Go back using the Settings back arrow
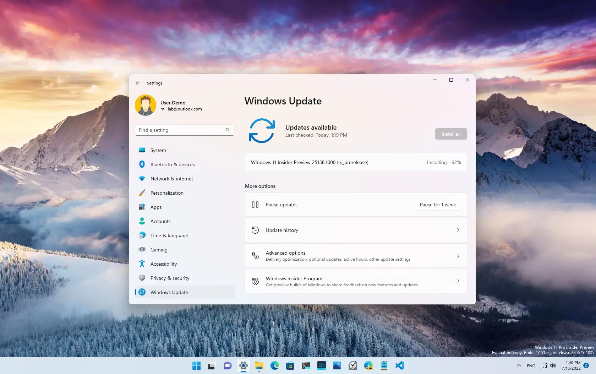 (138, 83)
